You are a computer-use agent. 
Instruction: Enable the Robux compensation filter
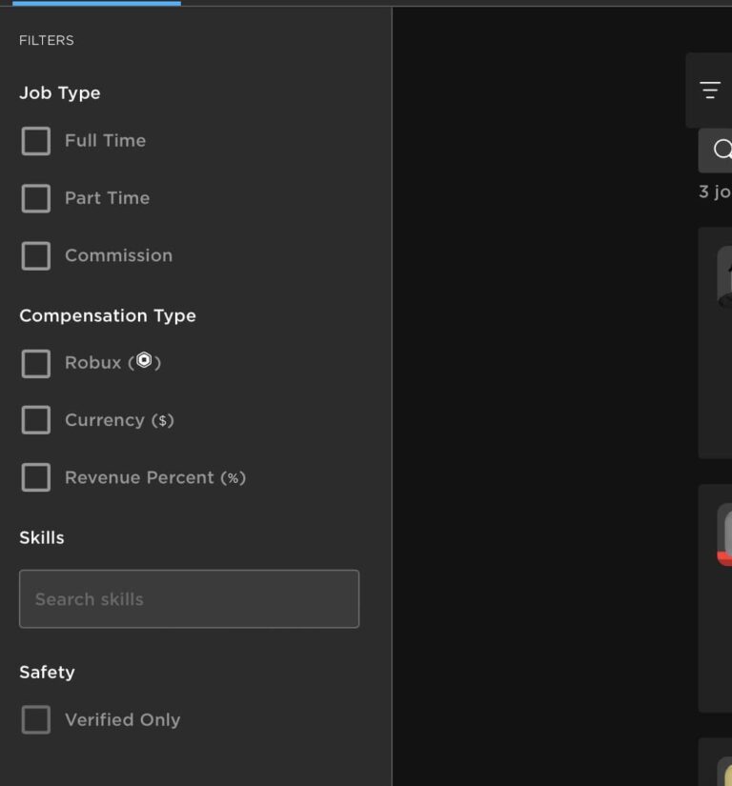(x=35, y=363)
